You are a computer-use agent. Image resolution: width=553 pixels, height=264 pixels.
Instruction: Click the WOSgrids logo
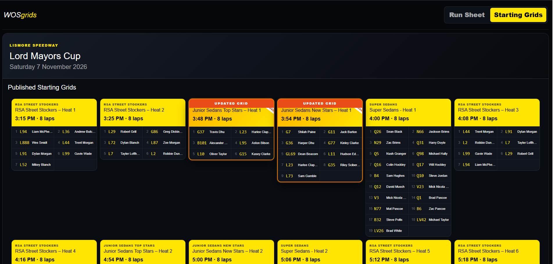(20, 15)
